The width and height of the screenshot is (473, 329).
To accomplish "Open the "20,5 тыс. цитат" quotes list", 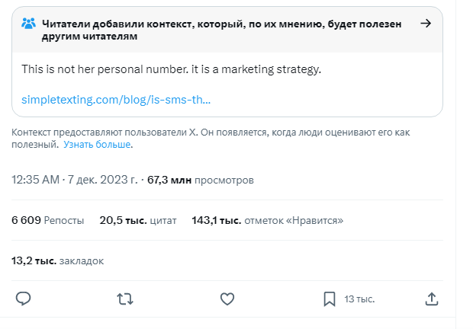I will [137, 221].
